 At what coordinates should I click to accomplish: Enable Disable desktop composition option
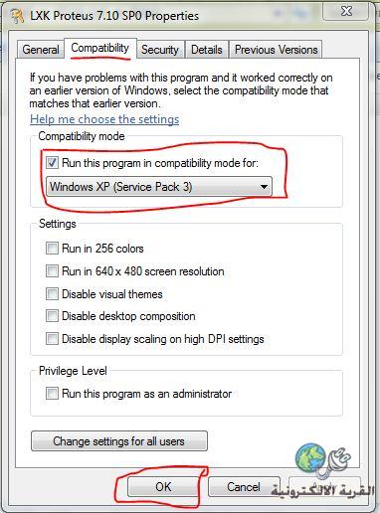coord(52,316)
